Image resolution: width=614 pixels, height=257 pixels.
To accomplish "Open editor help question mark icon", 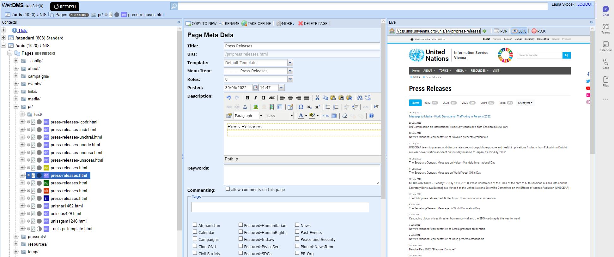I will [371, 116].
